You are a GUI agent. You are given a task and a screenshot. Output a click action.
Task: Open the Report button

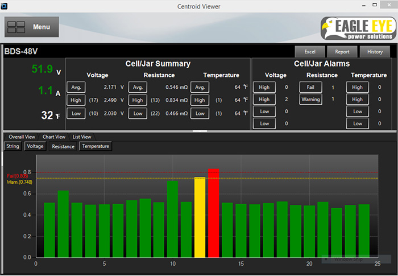coord(342,52)
